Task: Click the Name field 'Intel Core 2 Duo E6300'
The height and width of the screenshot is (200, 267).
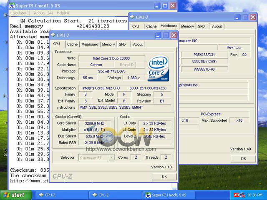Action: pos(111,58)
